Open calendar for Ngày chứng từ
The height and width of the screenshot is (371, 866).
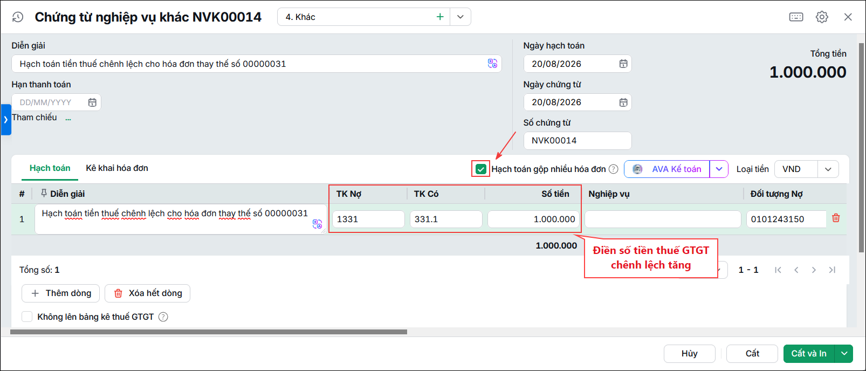pyautogui.click(x=623, y=102)
